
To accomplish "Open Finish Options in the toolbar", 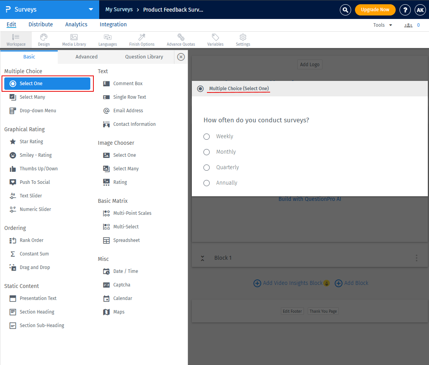I will click(x=142, y=38).
